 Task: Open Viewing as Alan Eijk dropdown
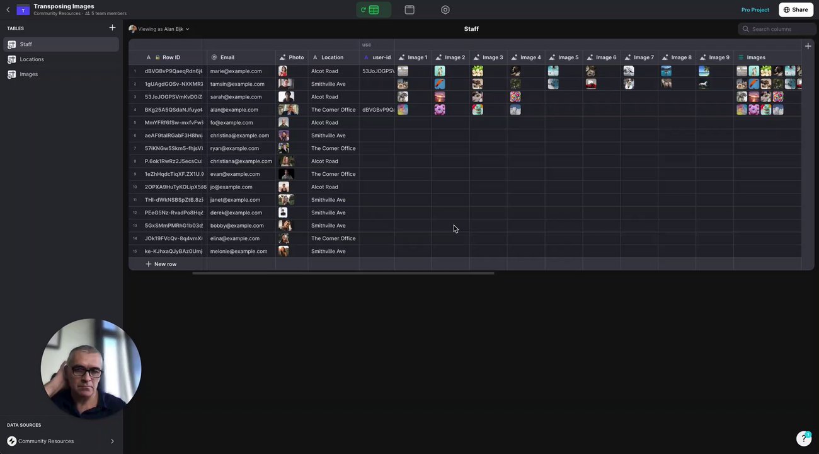[x=159, y=29]
